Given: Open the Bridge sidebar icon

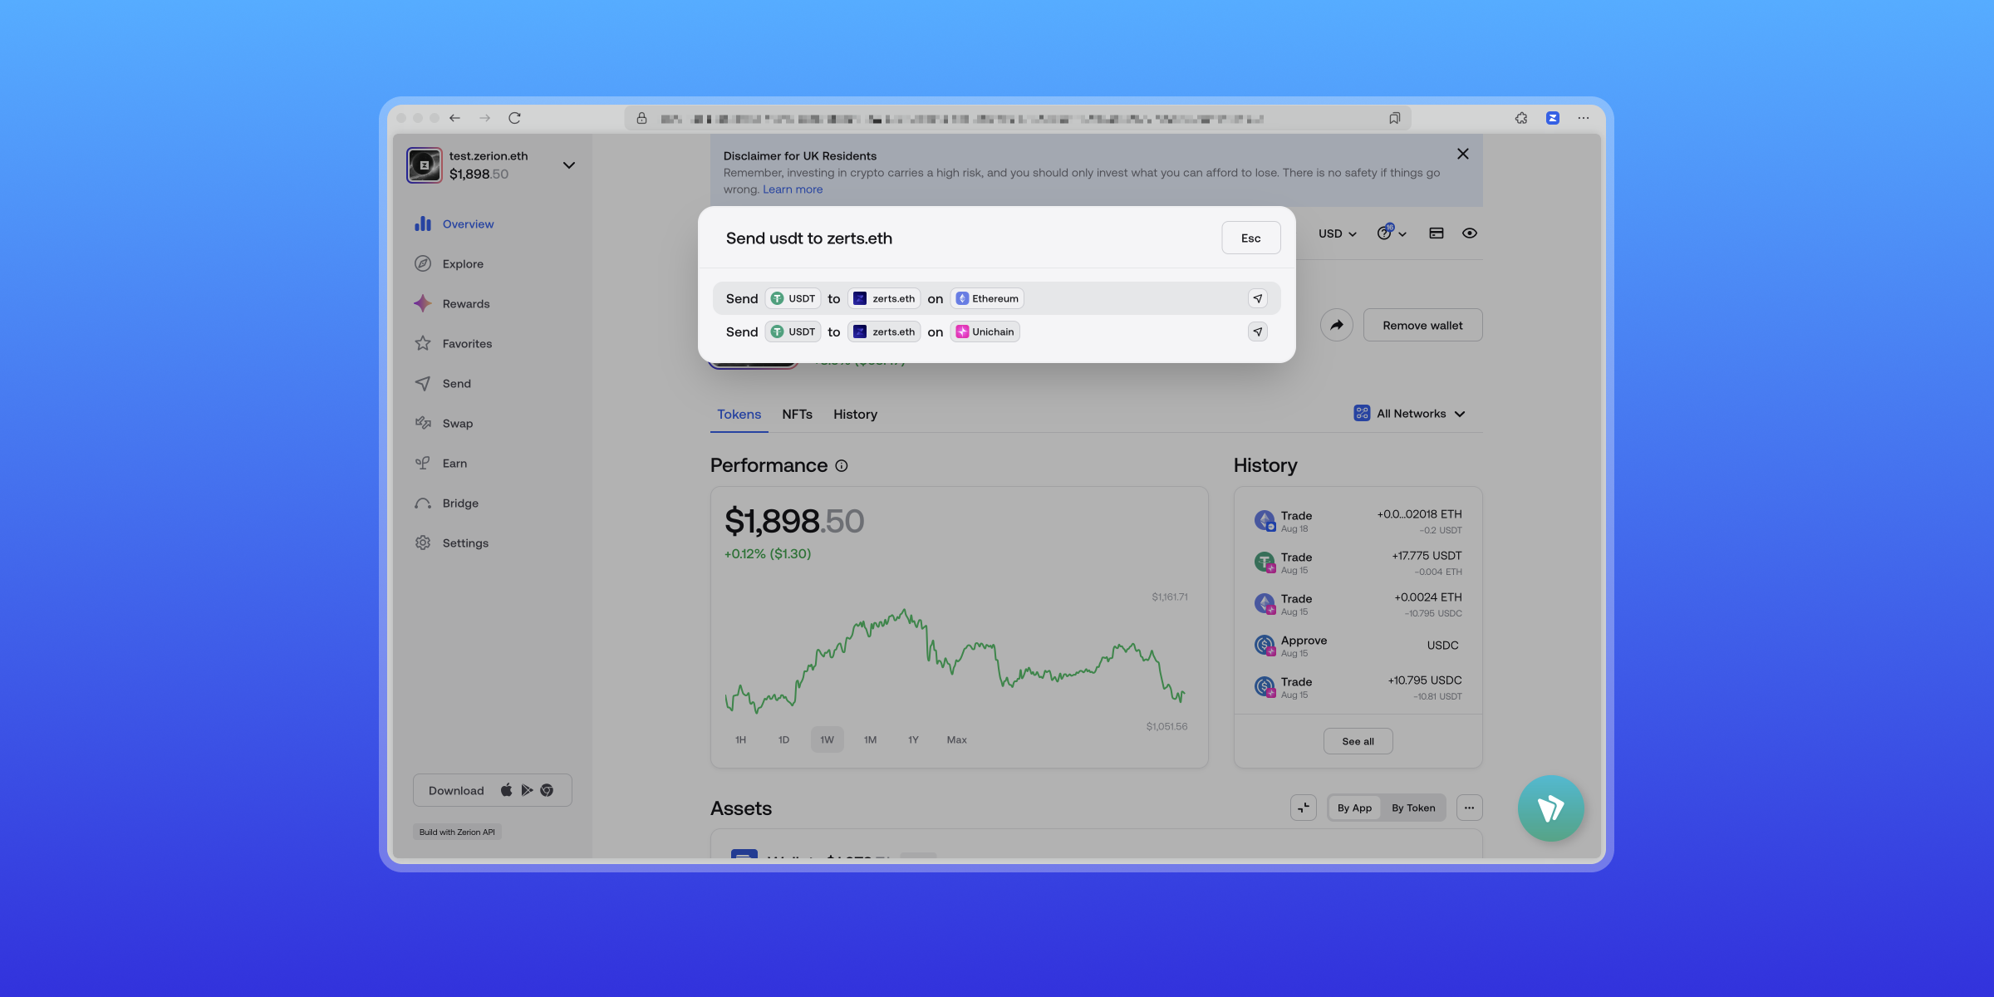Looking at the screenshot, I should pyautogui.click(x=423, y=503).
